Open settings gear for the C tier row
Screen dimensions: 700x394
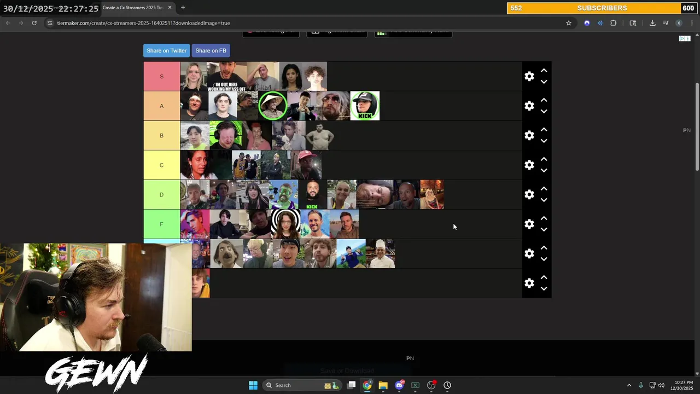click(529, 165)
